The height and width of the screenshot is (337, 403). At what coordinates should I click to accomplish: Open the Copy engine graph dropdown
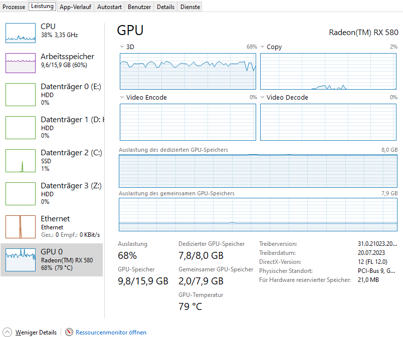tap(262, 47)
